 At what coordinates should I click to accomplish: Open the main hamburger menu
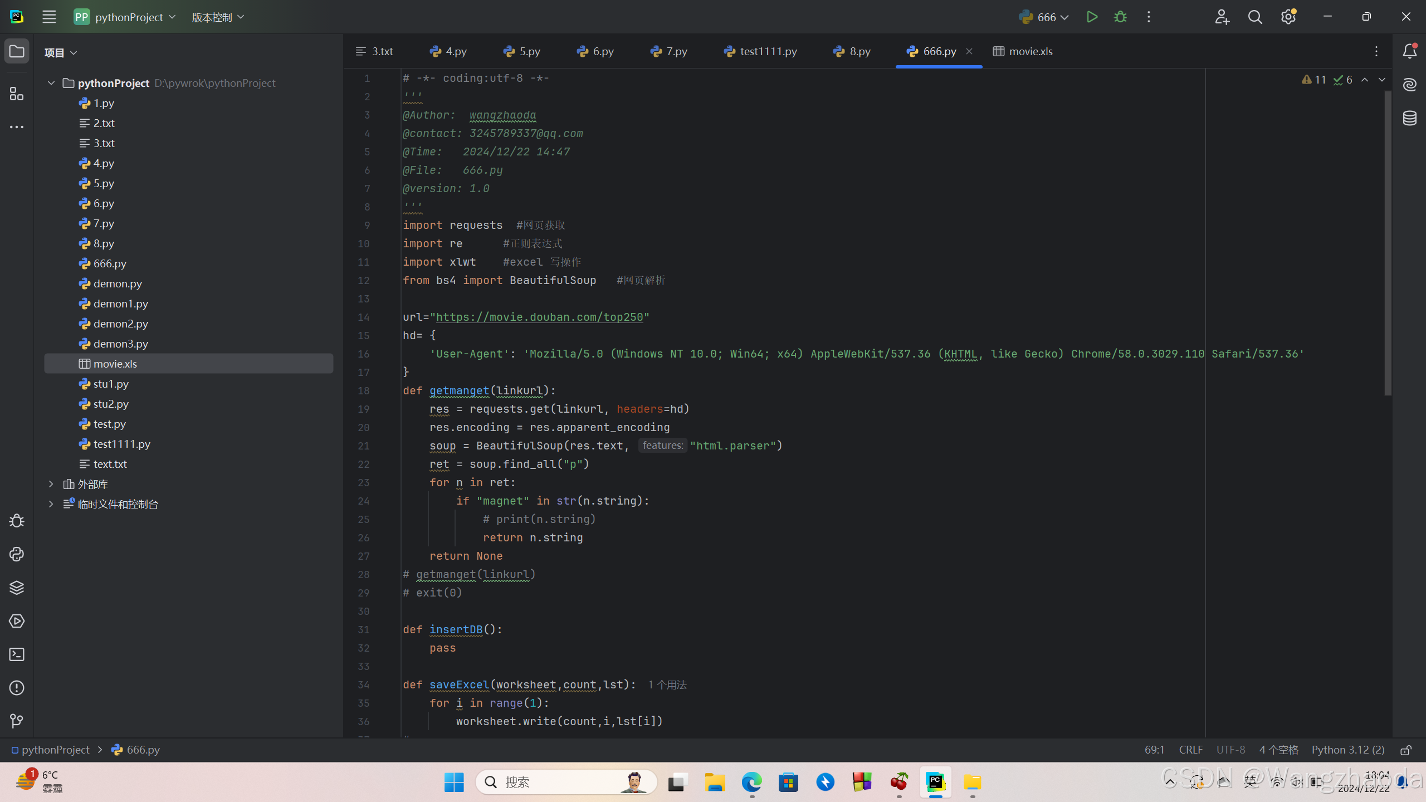coord(49,17)
